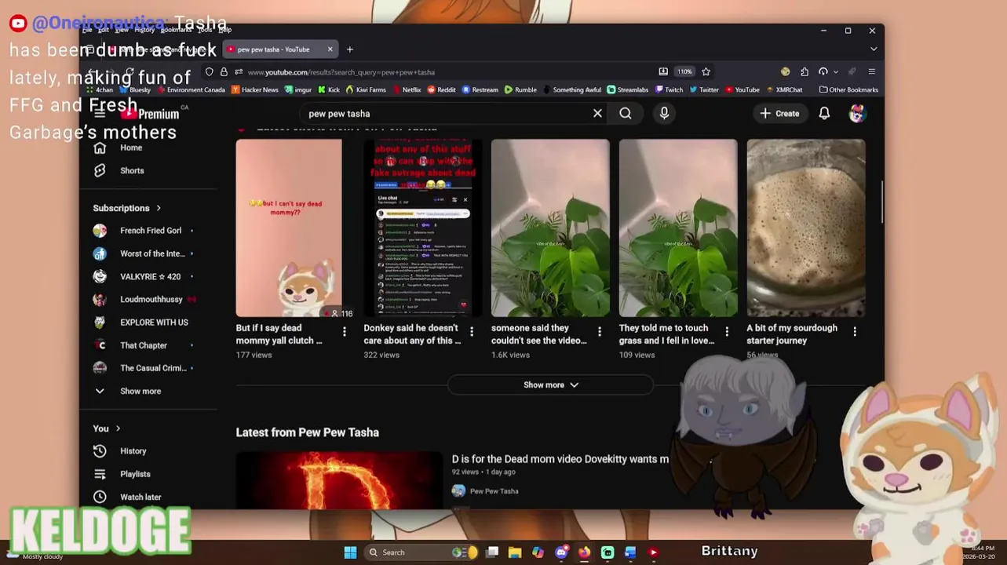This screenshot has width=1007, height=565.
Task: Open The Casual Criminalist subscription
Action: click(x=152, y=368)
